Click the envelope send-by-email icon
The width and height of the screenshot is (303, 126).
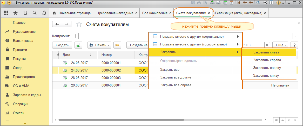[x=117, y=45]
